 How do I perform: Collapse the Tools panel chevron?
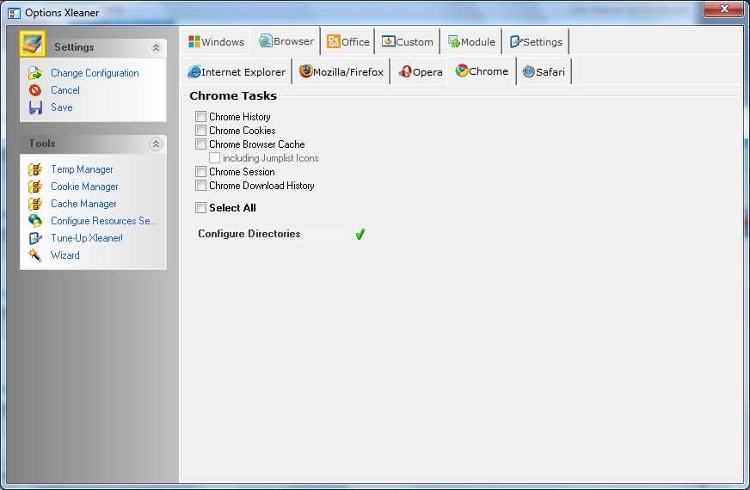(x=156, y=144)
